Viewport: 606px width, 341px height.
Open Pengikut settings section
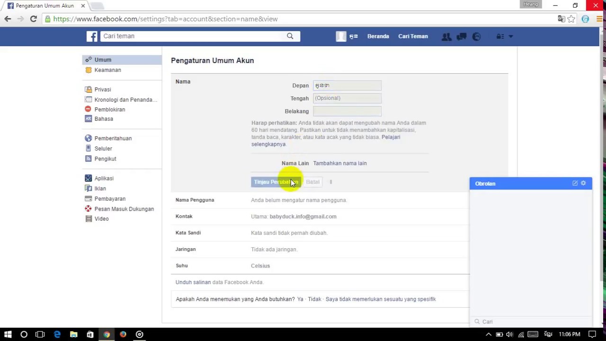pyautogui.click(x=105, y=159)
